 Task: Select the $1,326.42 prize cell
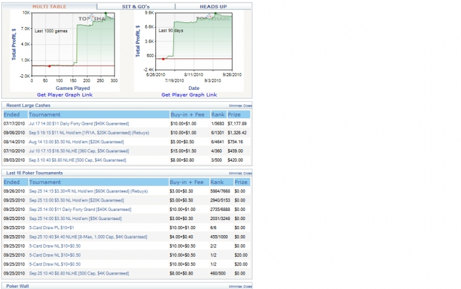click(x=237, y=133)
